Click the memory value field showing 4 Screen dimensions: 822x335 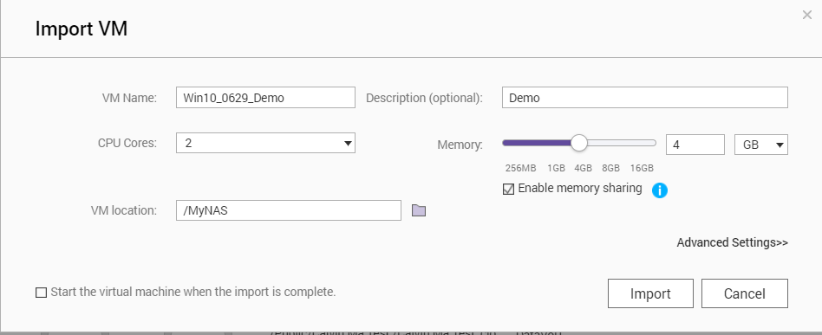tap(695, 145)
